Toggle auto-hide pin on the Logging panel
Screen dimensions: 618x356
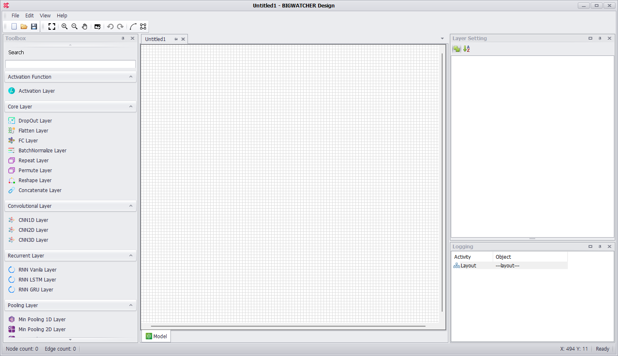600,247
